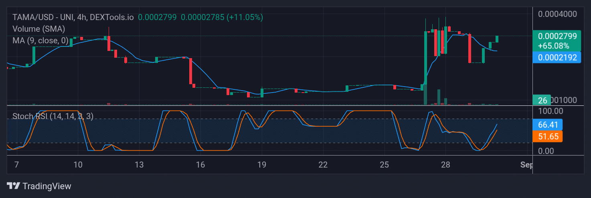591x198 pixels.
Task: Click the large red candle near date 16
Action: tap(191, 71)
